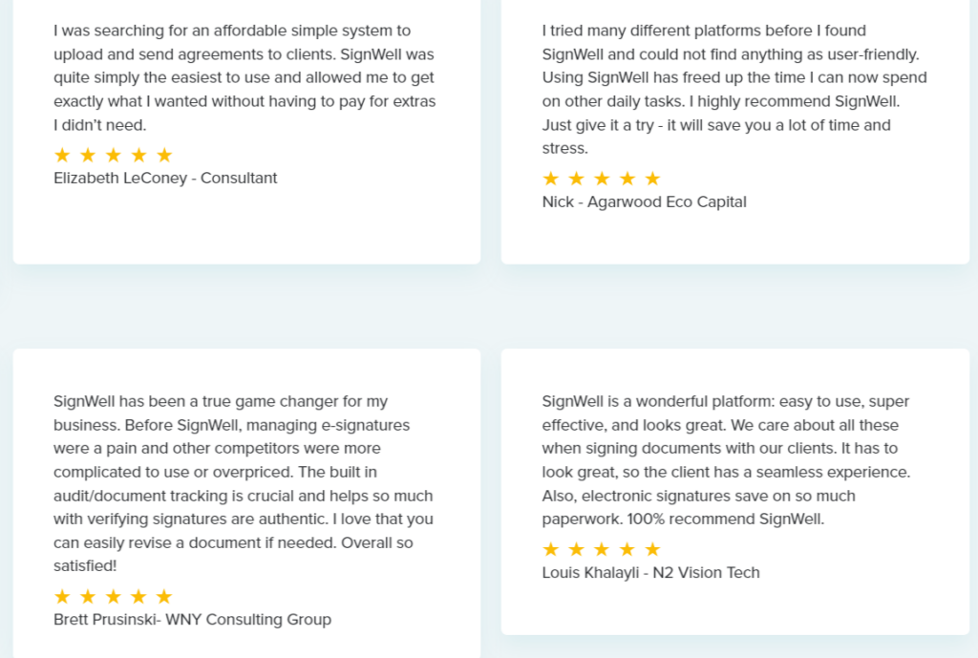
Task: Click the middle star in Elizabeth LeConey's rating
Action: (114, 155)
